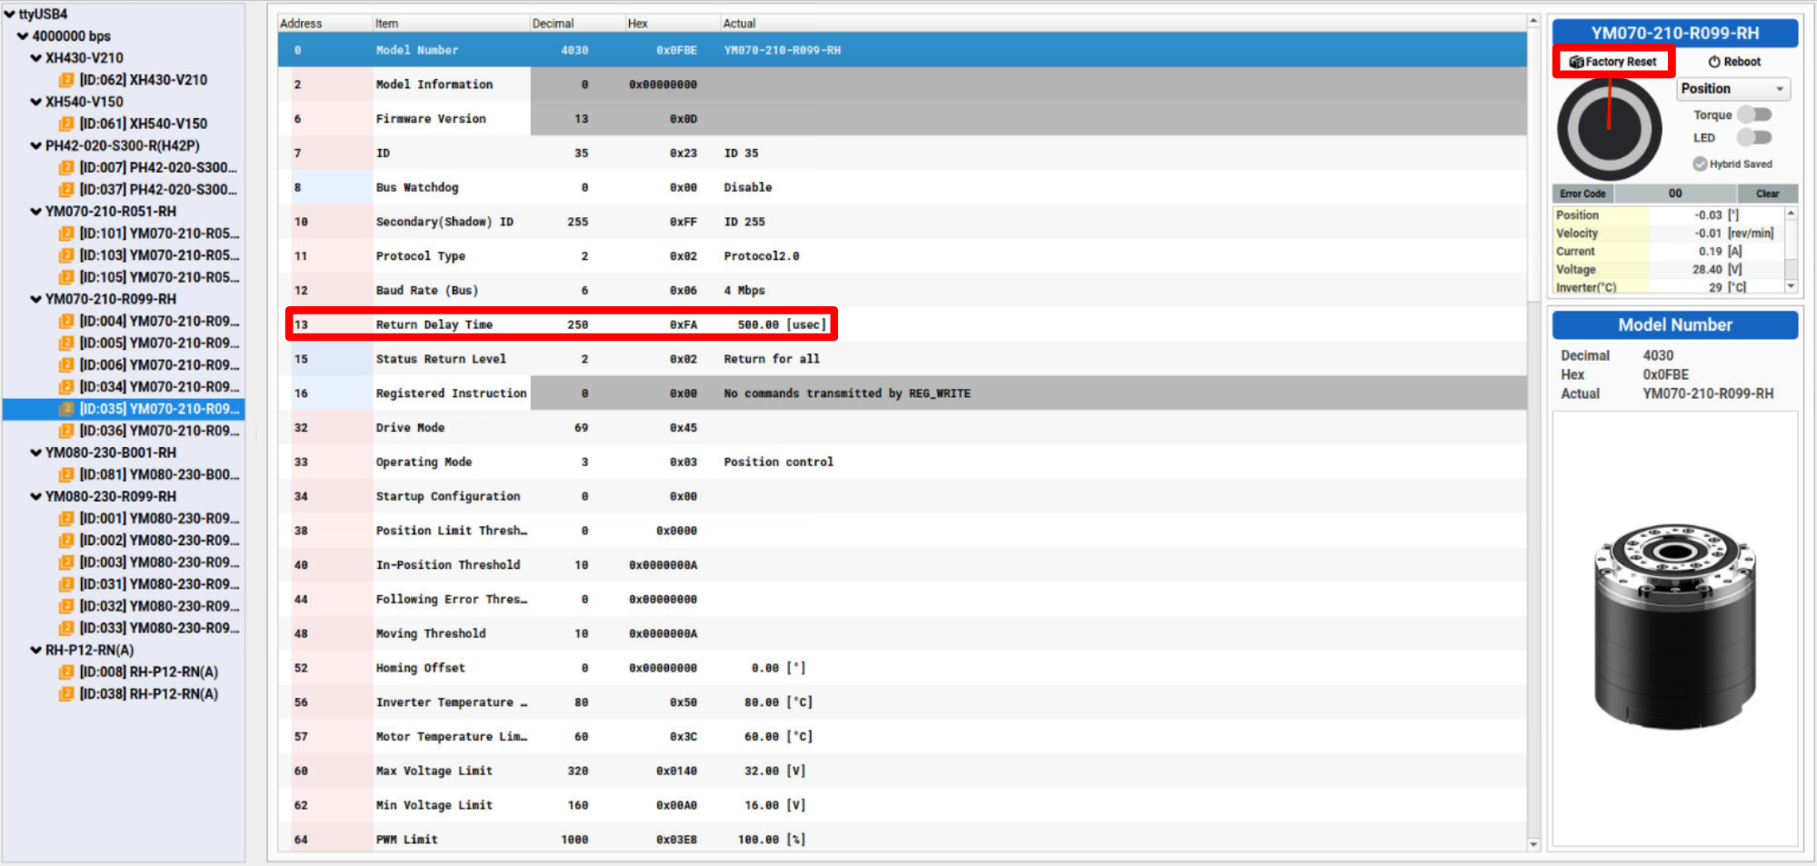This screenshot has height=866, width=1817.
Task: Clear the error code
Action: (x=1767, y=194)
